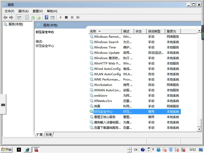The height and width of the screenshot is (153, 204).
Task: Select the Windows Time service
Action: pos(135,47)
